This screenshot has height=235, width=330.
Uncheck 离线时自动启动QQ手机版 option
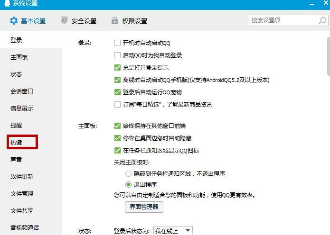click(117, 80)
